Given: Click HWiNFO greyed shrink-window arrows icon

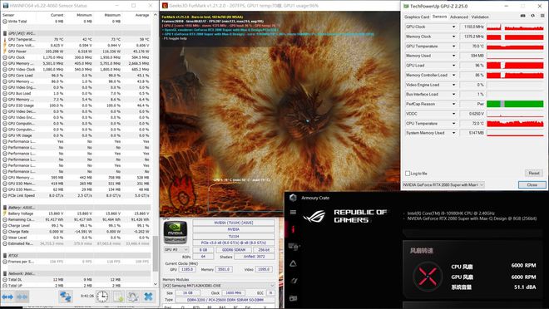Looking at the screenshot, I should [22, 297].
